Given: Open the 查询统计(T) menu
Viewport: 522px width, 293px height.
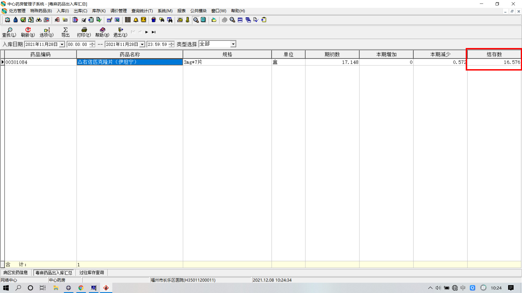Looking at the screenshot, I should coord(142,11).
